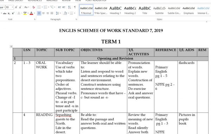Apply the Subtitle style
The height and width of the screenshot is (134, 211).
point(159,10)
